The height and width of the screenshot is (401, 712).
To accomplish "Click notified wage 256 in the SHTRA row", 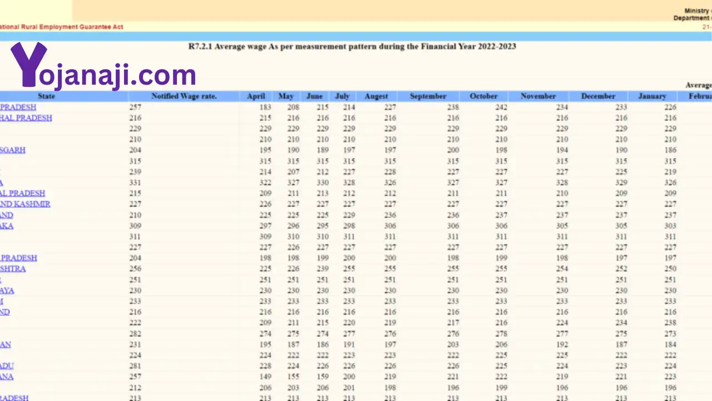I will point(135,269).
